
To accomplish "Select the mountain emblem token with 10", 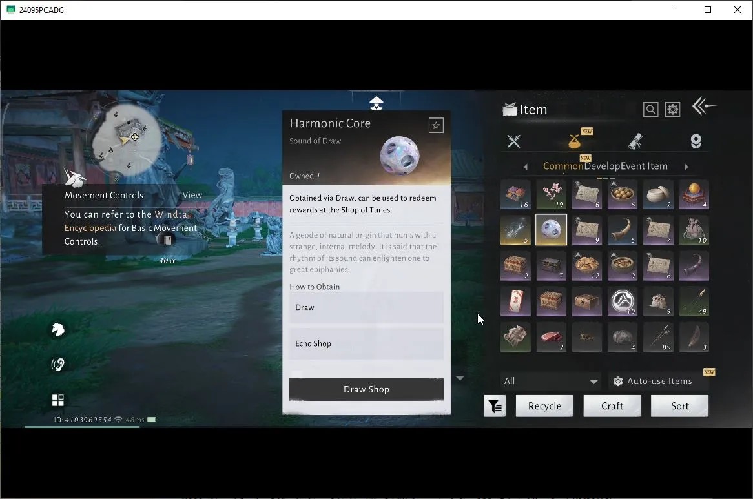I will pos(623,301).
